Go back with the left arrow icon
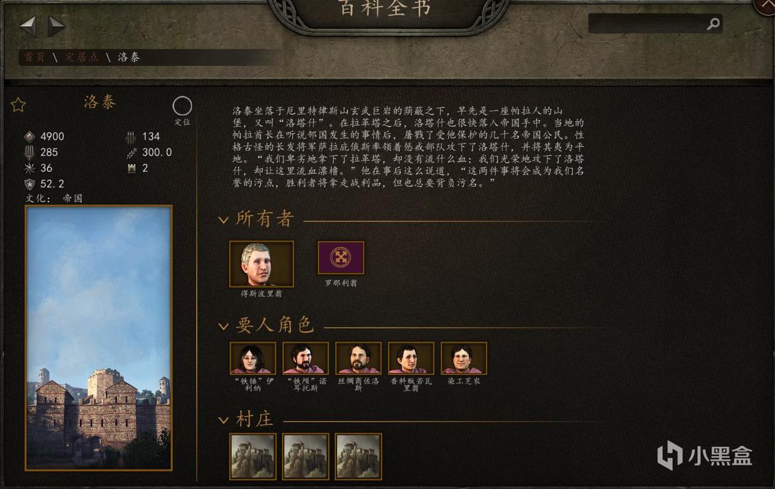775x489 pixels. point(28,26)
